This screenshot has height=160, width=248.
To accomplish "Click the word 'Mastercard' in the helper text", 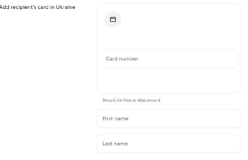I will point(149,100).
